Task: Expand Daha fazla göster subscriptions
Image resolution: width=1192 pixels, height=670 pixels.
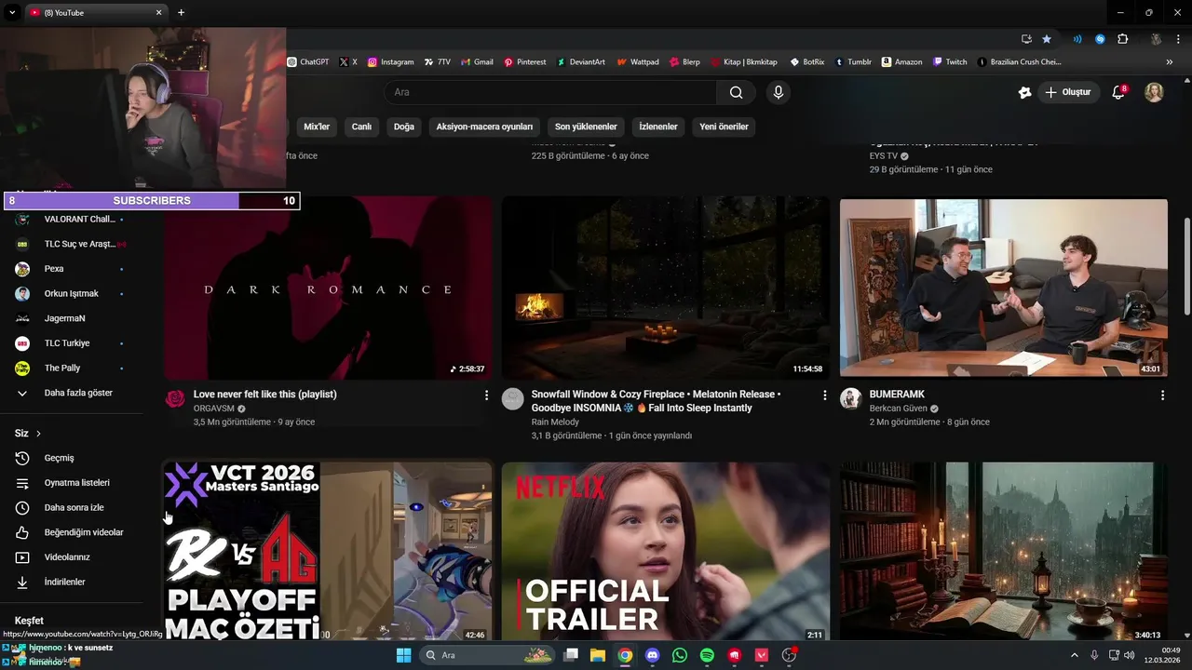Action: pos(71,393)
